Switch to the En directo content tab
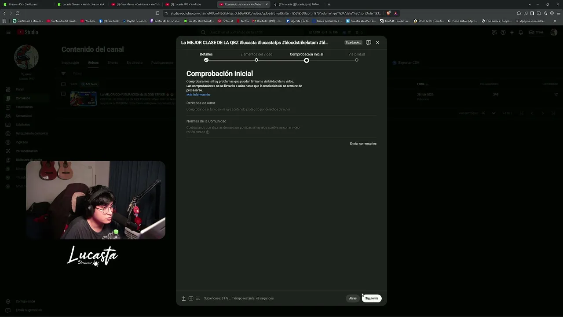Screen dimensions: 563x317 135,63
